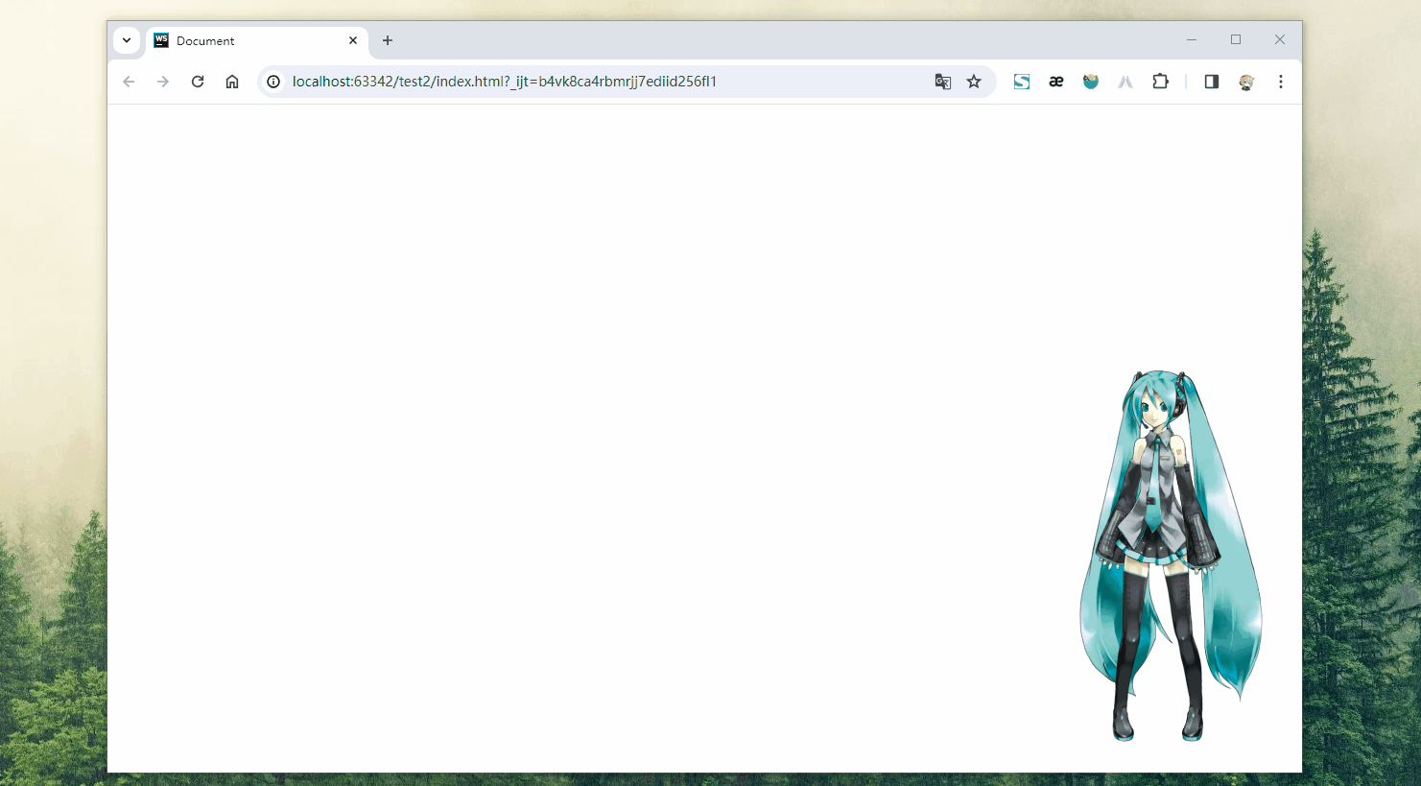Click the Hatsune Miku character image

(1171, 556)
